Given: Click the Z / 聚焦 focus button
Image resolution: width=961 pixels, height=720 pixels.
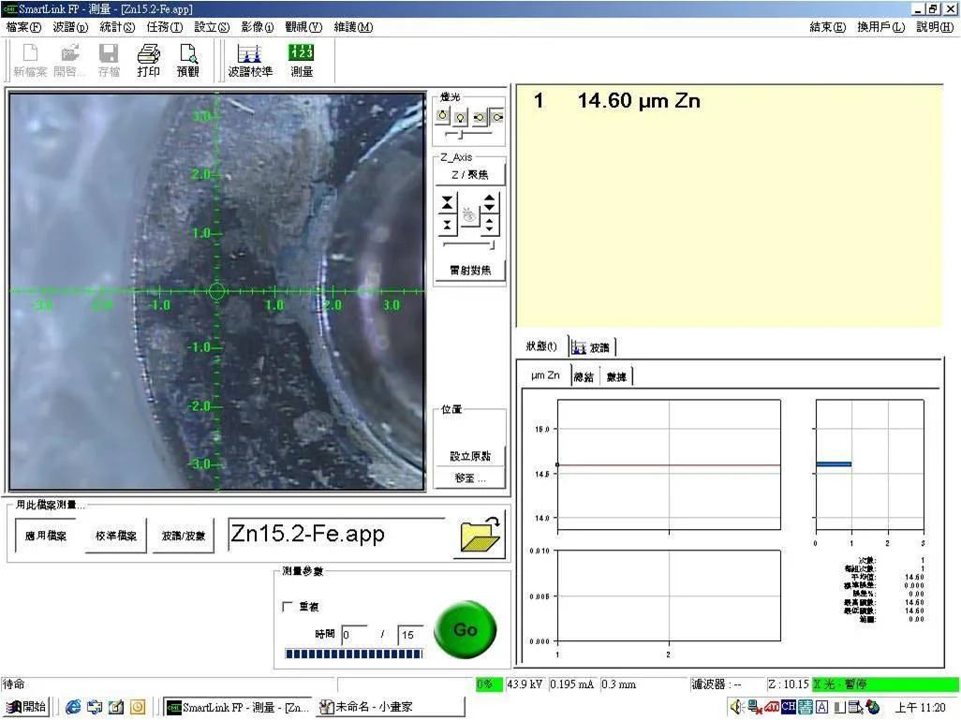Looking at the screenshot, I should coord(469,175).
